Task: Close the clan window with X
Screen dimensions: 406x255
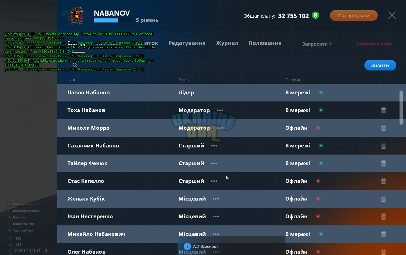Action: click(x=392, y=16)
